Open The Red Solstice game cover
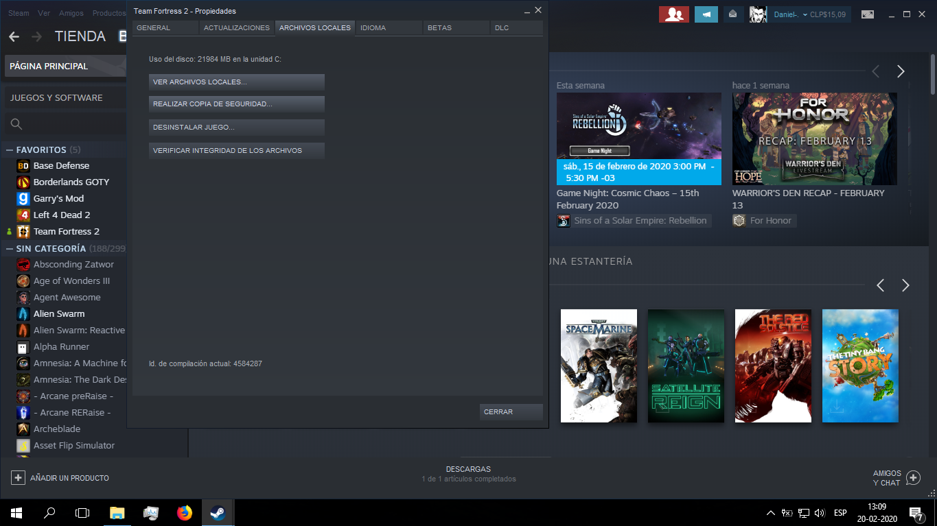This screenshot has height=526, width=937. point(773,366)
